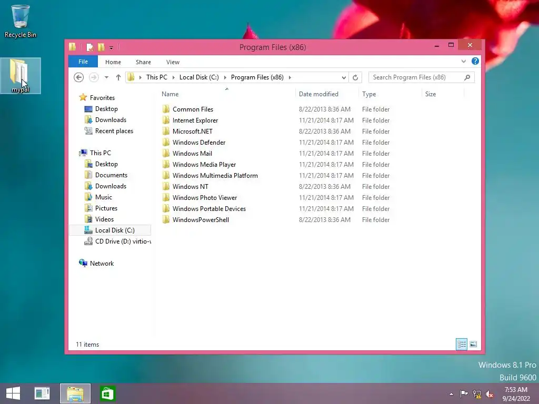Select the mypal folder on desktop

click(21, 76)
